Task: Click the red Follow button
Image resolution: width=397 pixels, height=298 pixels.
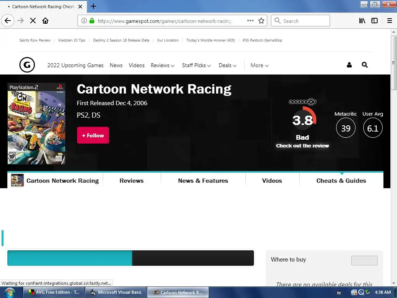Action: click(93, 135)
